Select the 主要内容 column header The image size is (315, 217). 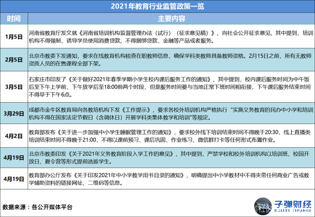point(171,18)
